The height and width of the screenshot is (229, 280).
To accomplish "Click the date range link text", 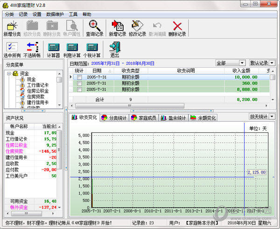I will (123, 63).
